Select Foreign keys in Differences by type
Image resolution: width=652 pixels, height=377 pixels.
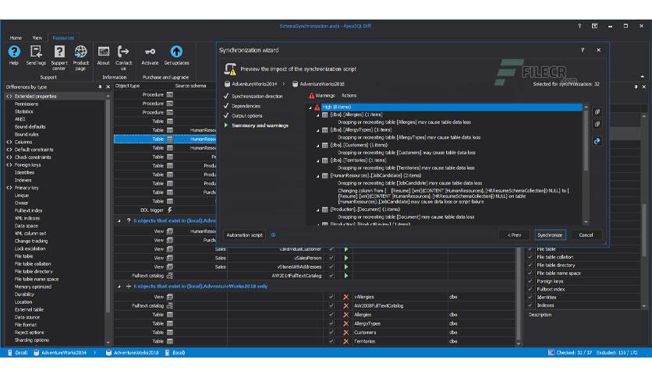27,165
